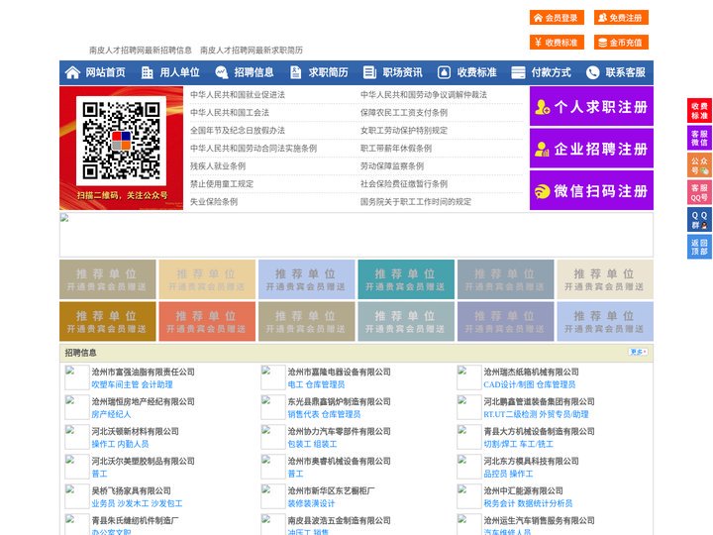Open job link 房产经纪人

tap(111, 414)
